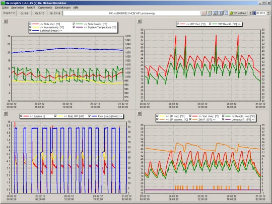
Task: Toggle the Sole Rueckl. [°C] checkbox
Action: (x=74, y=24)
